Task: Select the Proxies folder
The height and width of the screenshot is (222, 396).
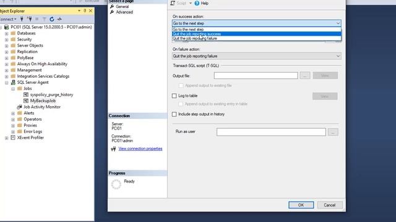Action: point(30,125)
